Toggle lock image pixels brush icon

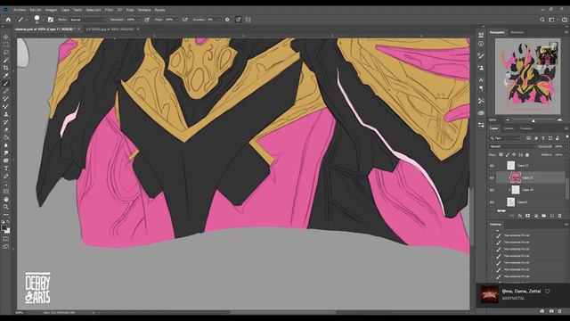pos(508,154)
